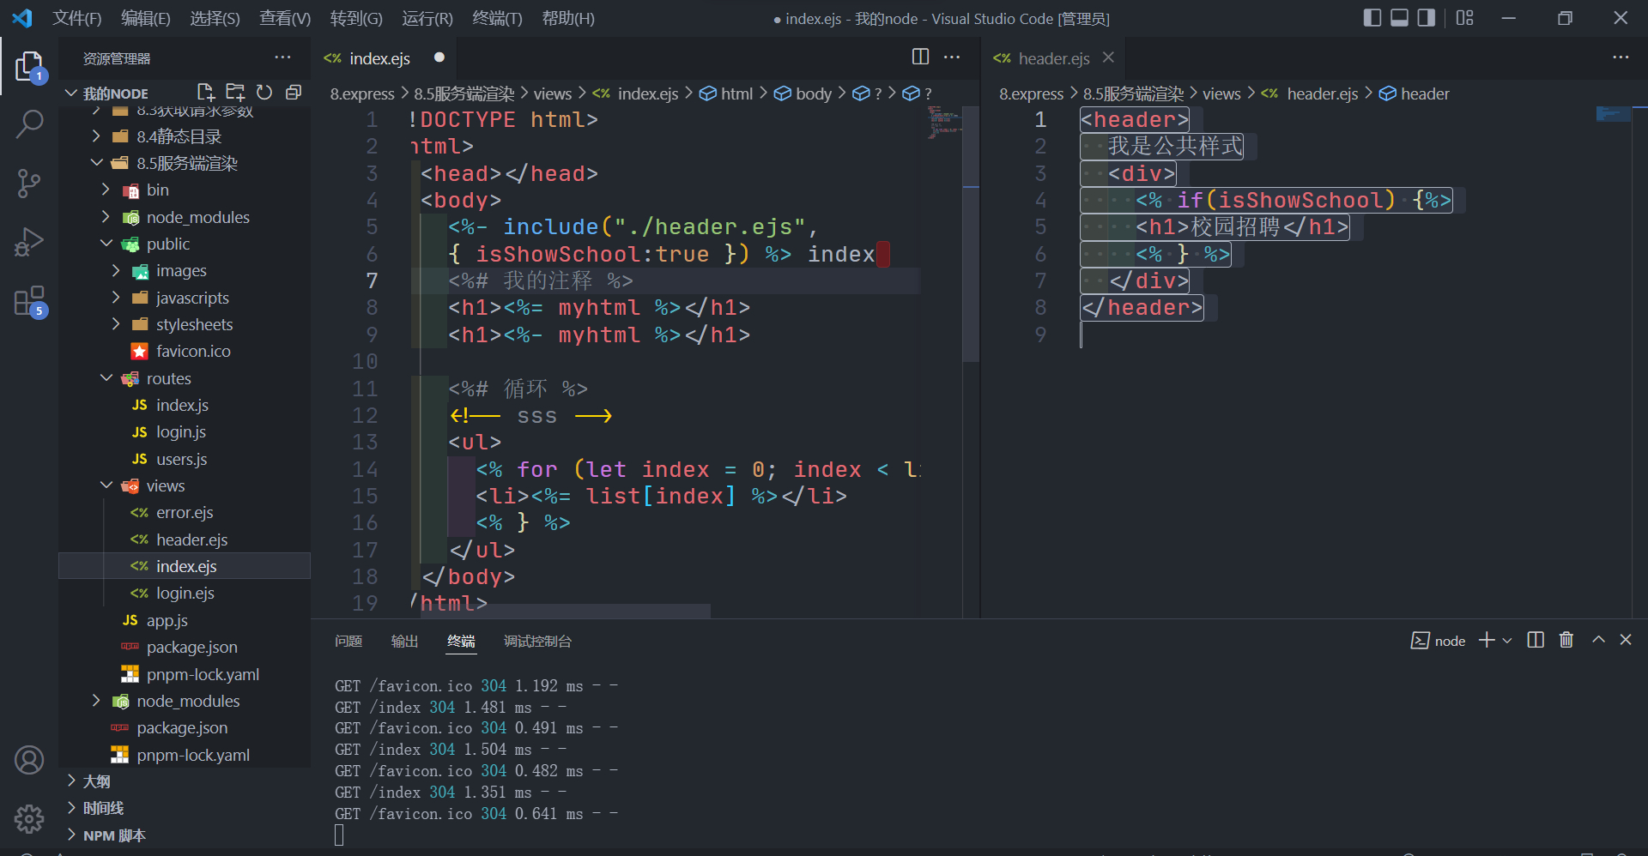Toggle secondary sidebar visibility
Viewport: 1648px width, 856px height.
coord(1427,18)
